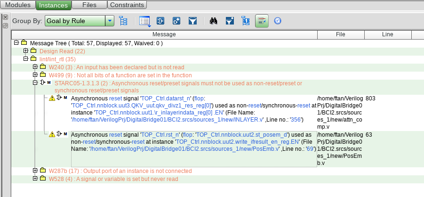The image size is (424, 197).
Task: Expand the Design Read (22) folder
Action: click(x=26, y=51)
